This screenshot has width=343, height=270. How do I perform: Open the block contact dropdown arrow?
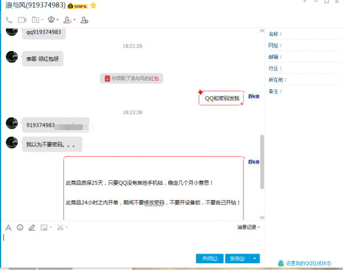[74, 19]
